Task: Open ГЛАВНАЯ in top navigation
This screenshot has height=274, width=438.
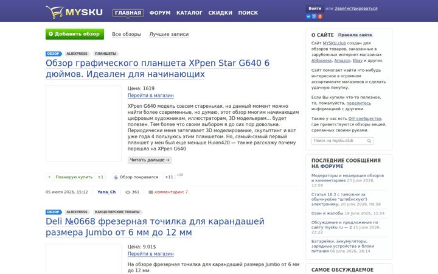Action: [128, 13]
